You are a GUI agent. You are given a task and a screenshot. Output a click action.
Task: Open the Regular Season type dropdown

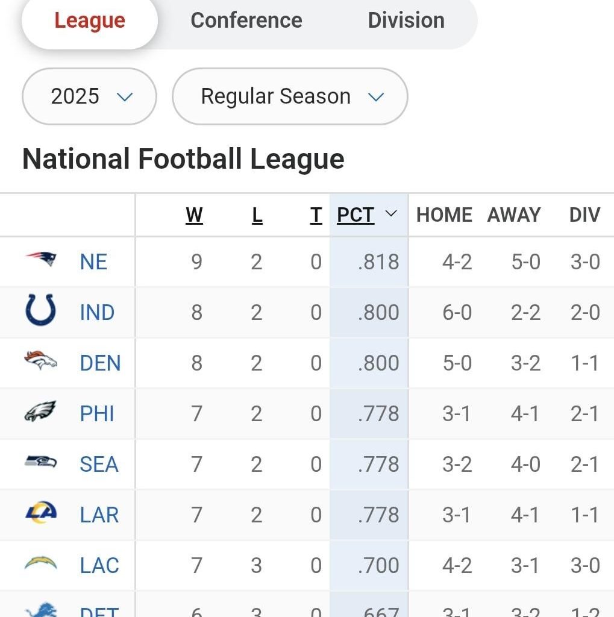pos(290,96)
